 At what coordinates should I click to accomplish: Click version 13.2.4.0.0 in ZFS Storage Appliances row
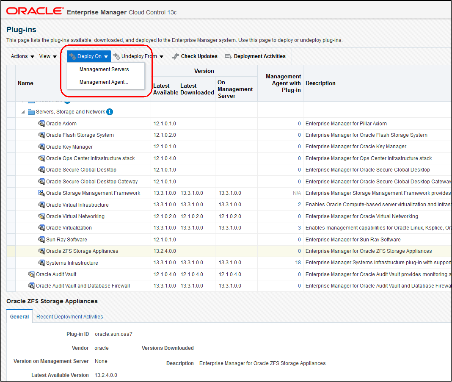point(165,251)
